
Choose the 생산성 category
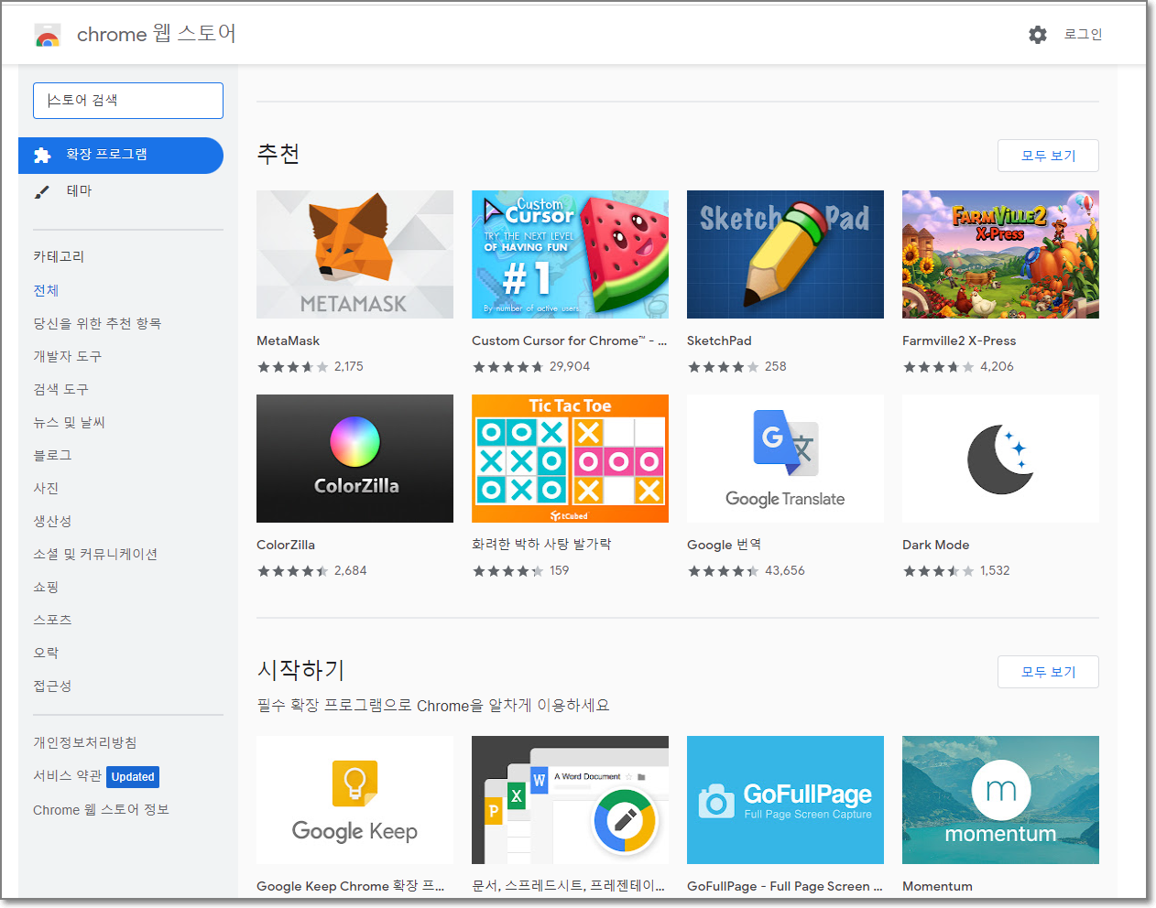coord(52,521)
